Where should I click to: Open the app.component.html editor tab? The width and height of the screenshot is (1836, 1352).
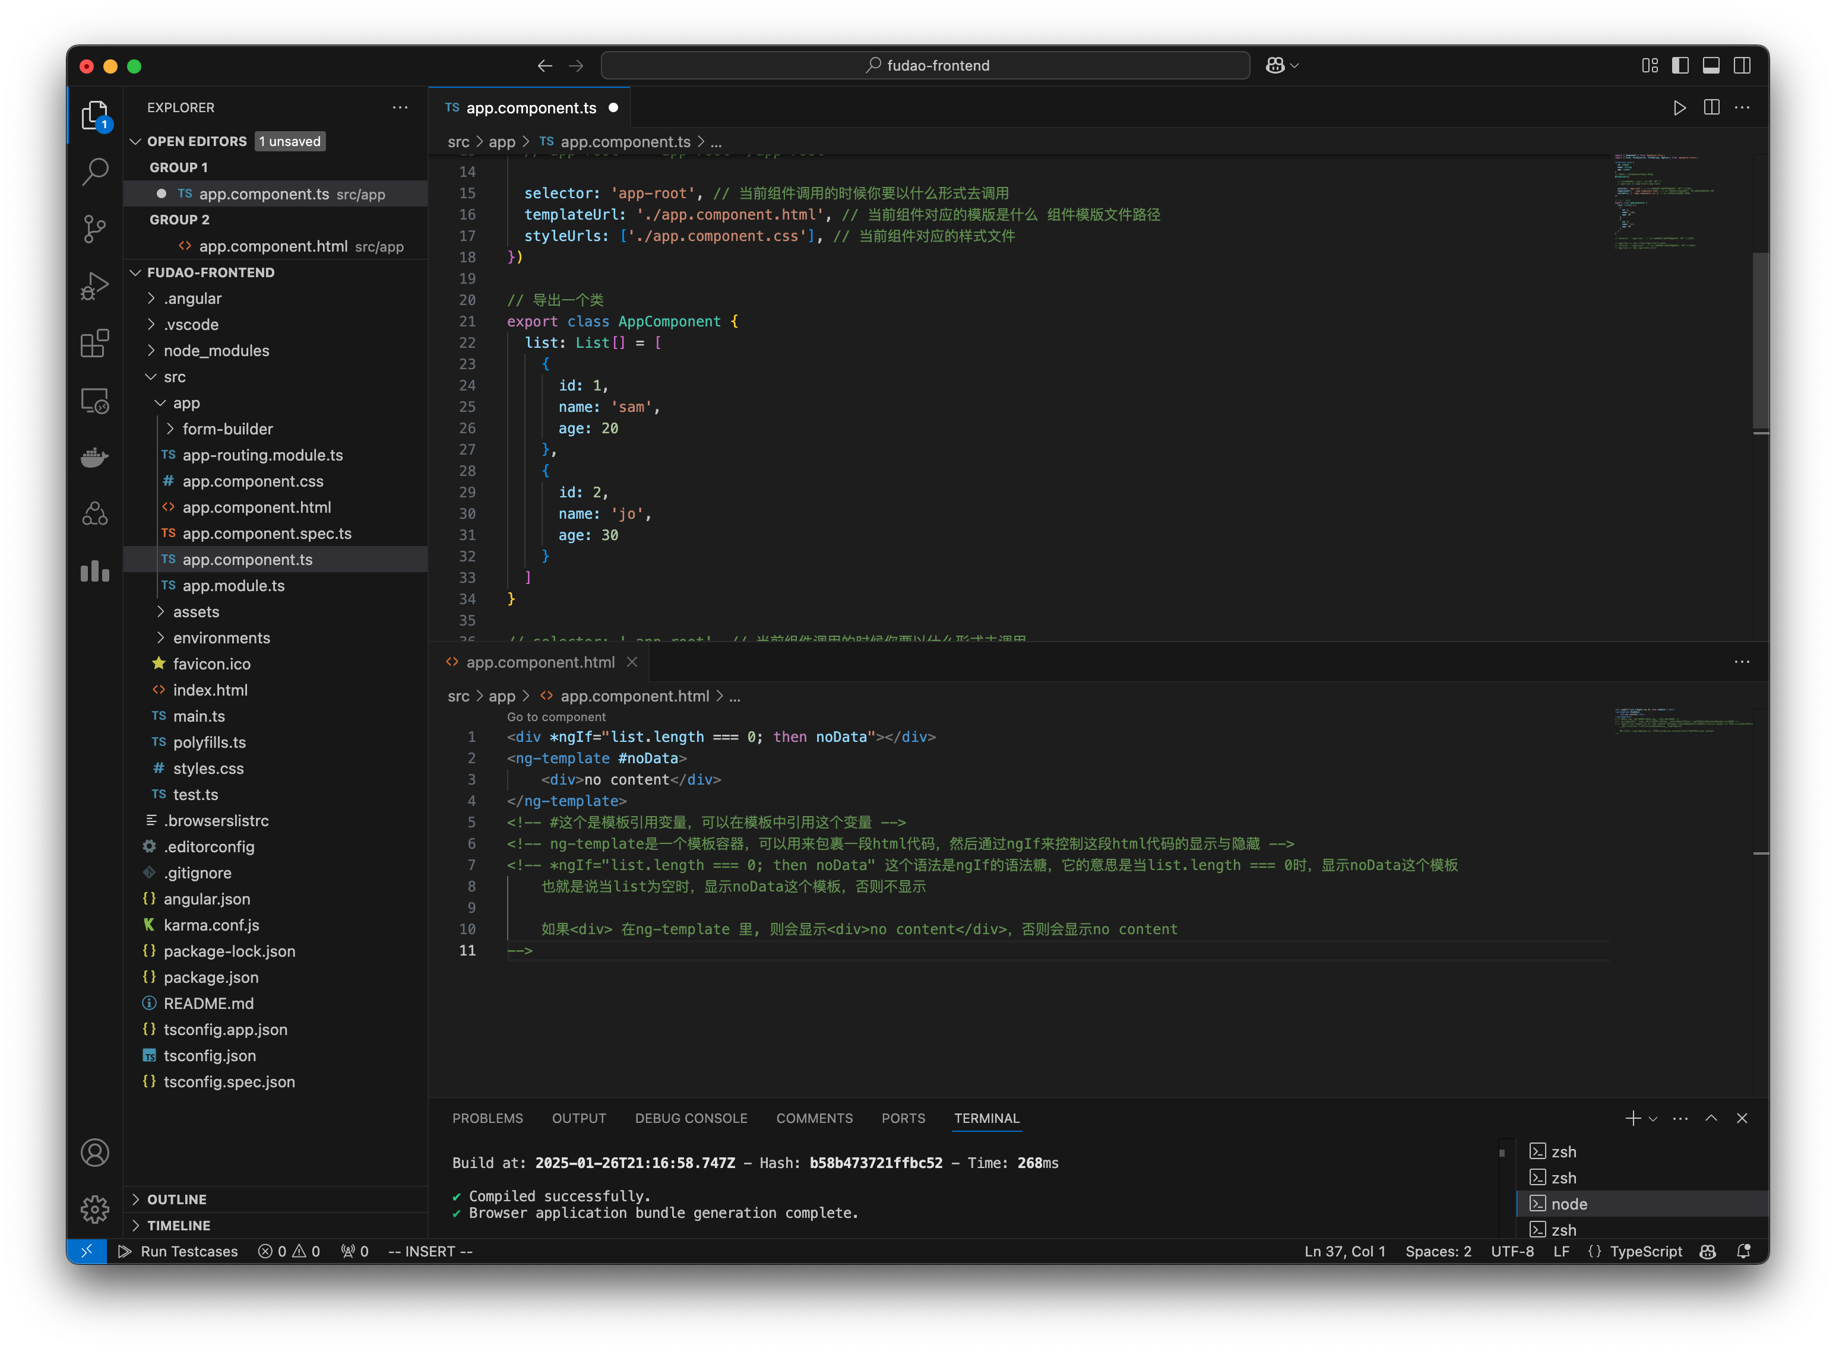pos(540,662)
